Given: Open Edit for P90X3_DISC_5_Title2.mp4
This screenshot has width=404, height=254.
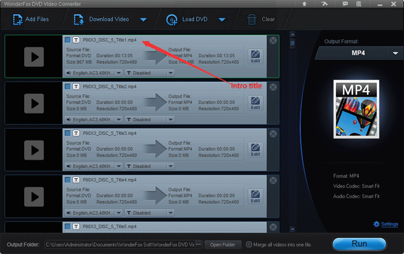Looking at the screenshot, I should click(255, 103).
